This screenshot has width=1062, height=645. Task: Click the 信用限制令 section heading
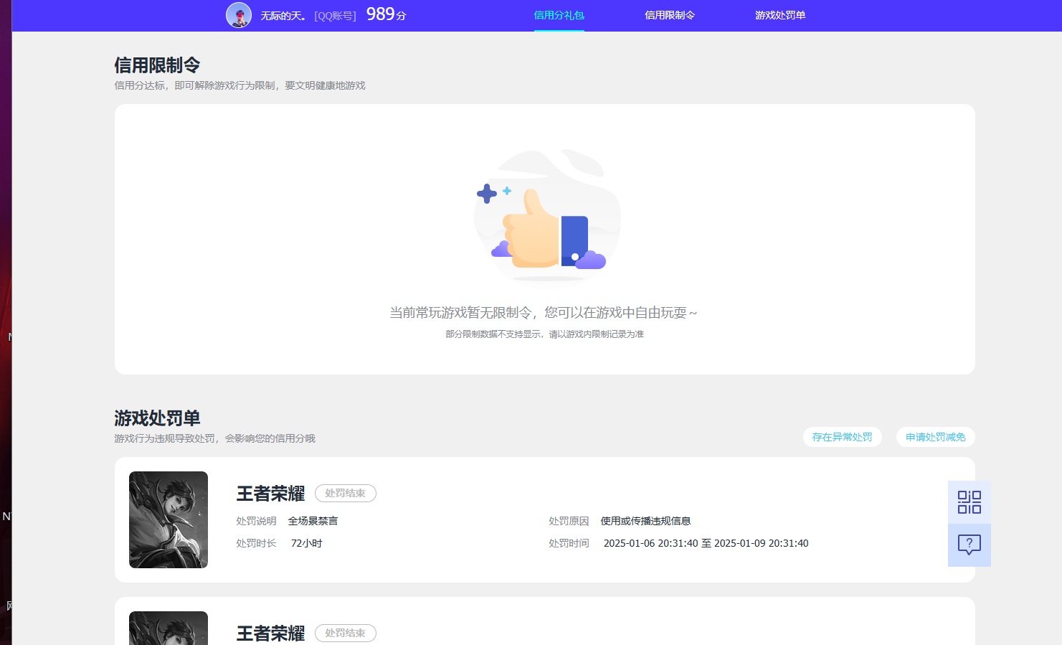pos(157,65)
